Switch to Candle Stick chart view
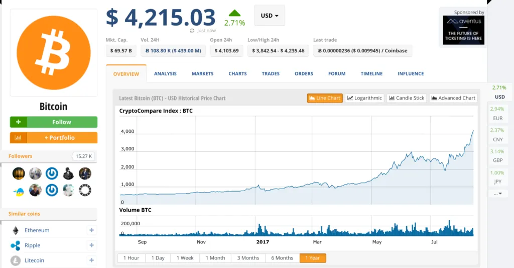Screen dimensions: 514x268 407,98
